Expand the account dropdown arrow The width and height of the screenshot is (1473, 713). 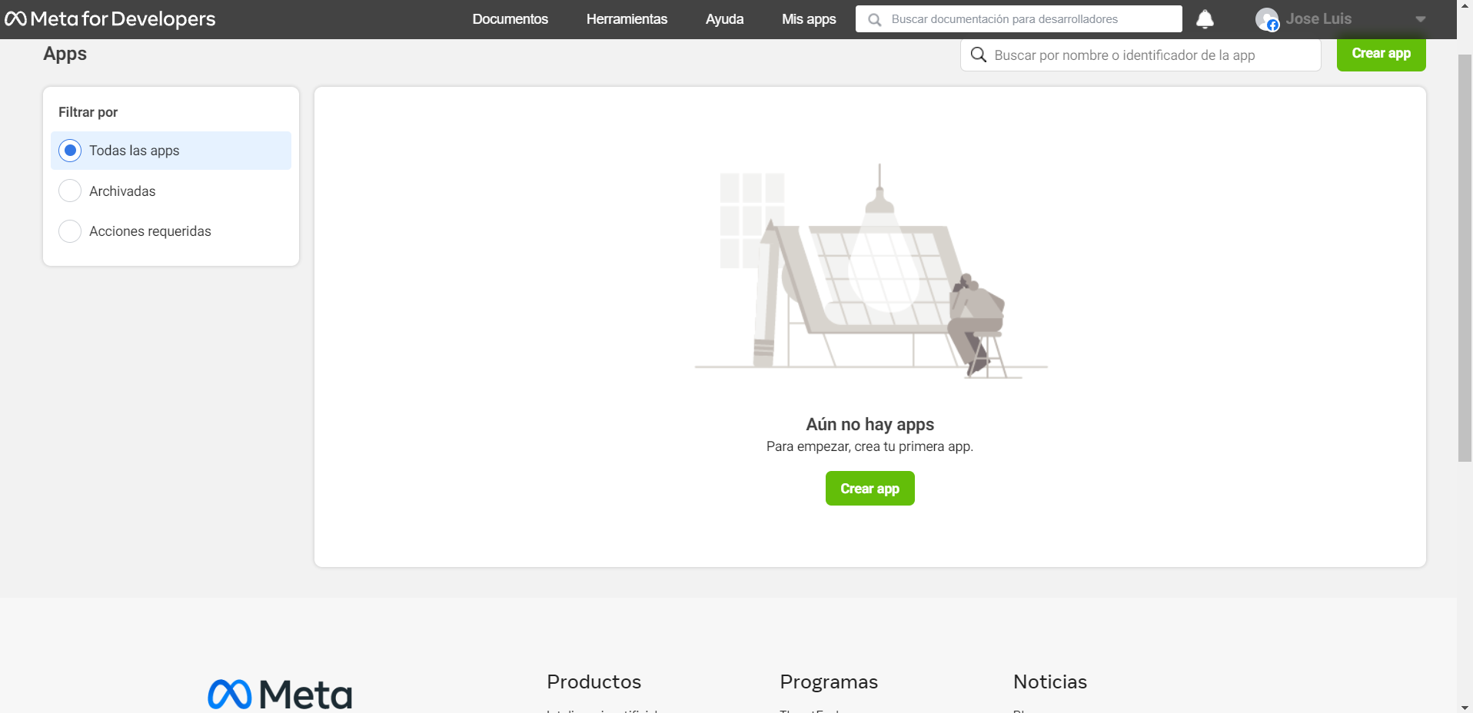pyautogui.click(x=1420, y=19)
